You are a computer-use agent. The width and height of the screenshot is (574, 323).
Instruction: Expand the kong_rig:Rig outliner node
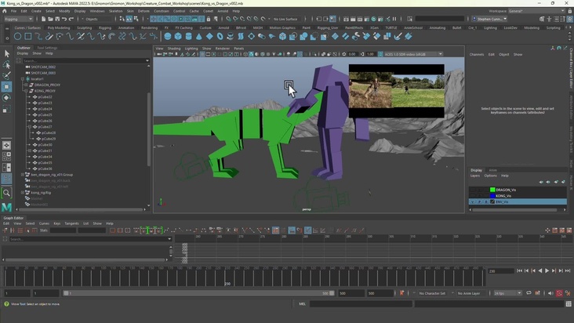(x=22, y=192)
